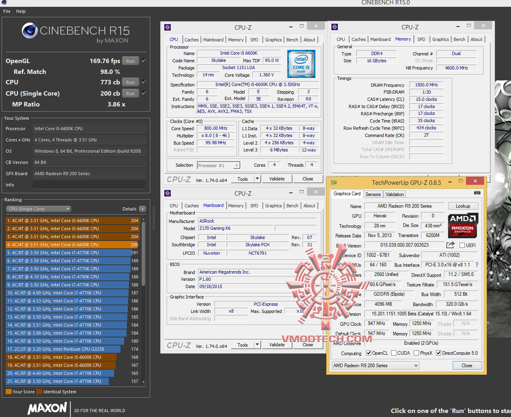
Task: Click the DRAM Frequency value 1500.0 MHz
Action: tap(427, 85)
